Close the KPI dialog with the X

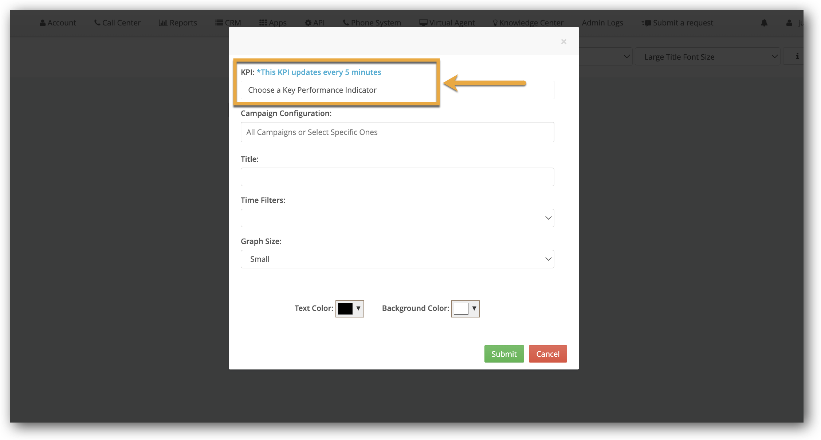pyautogui.click(x=563, y=42)
